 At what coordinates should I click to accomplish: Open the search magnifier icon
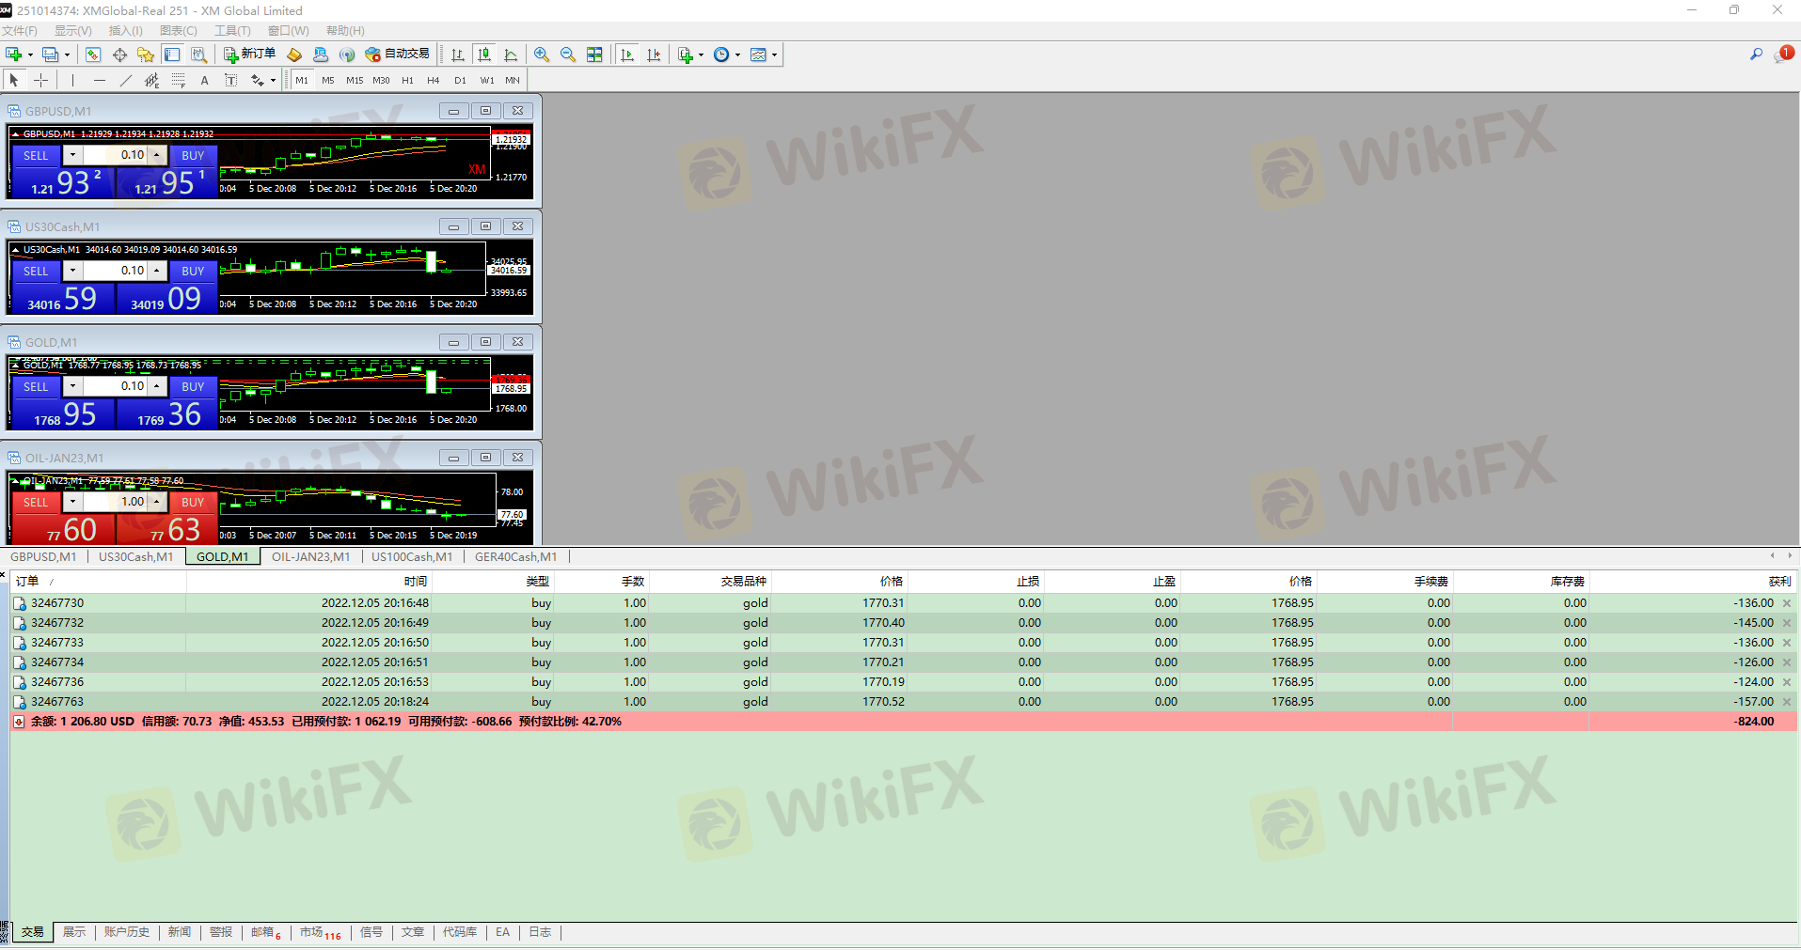pos(1756,55)
